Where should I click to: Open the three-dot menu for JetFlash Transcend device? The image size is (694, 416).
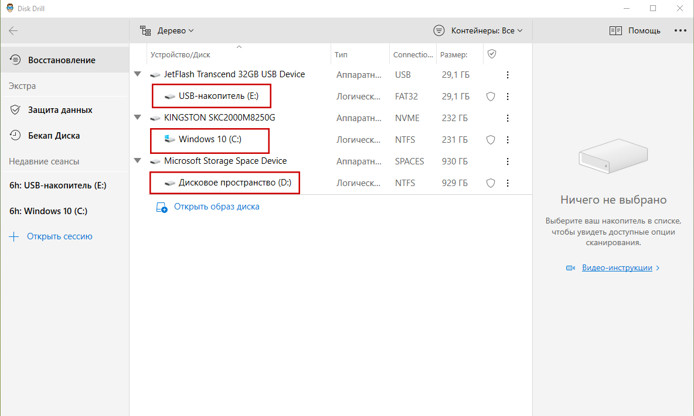point(508,75)
